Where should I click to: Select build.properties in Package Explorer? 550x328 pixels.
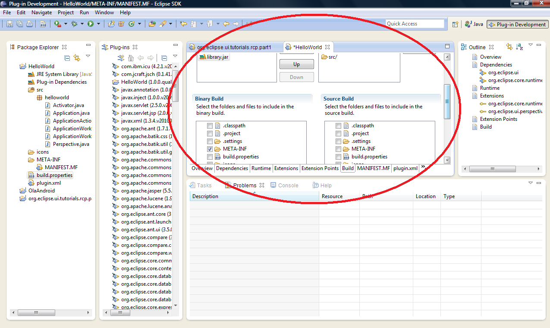click(x=50, y=175)
